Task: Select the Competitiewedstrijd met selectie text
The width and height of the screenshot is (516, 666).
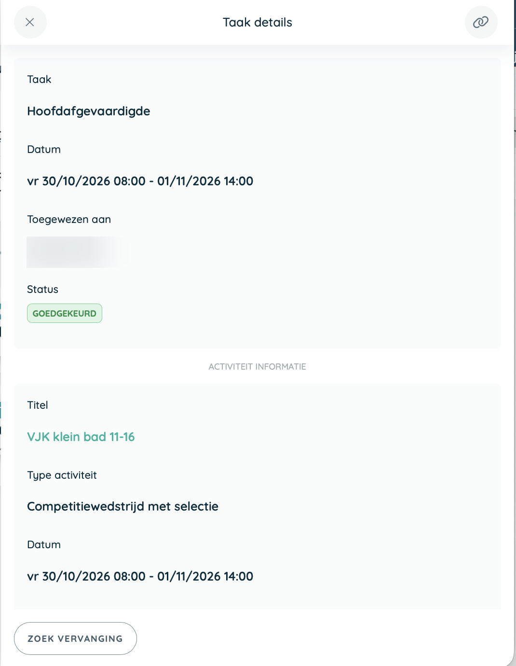Action: [x=123, y=506]
